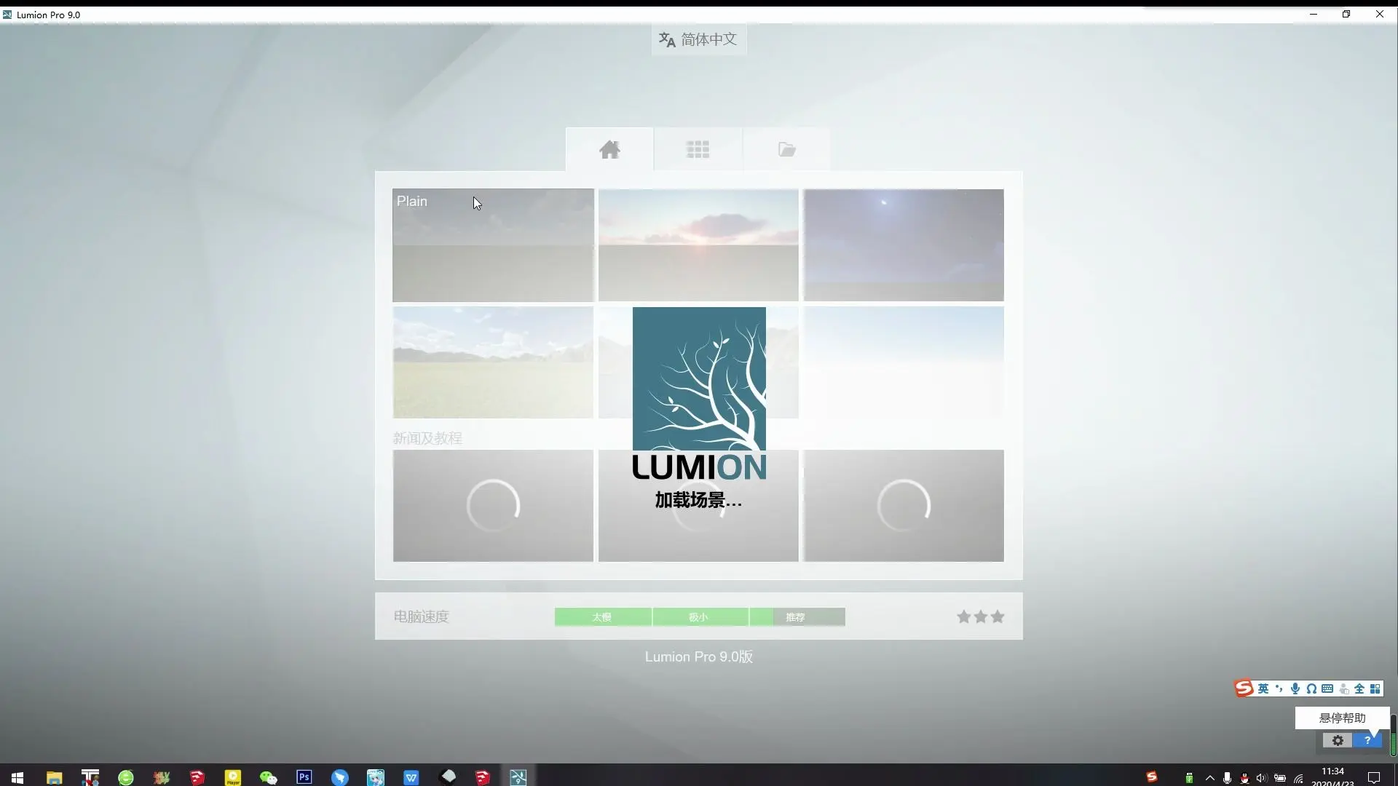This screenshot has height=786, width=1398.
Task: Click the green USB eject tray icon
Action: click(x=1189, y=778)
